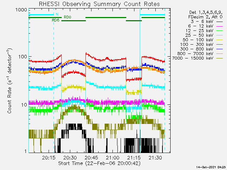This screenshot has height=170, width=227.
Task: Click the y-axis tick label '1'
Action: [x=26, y=151]
